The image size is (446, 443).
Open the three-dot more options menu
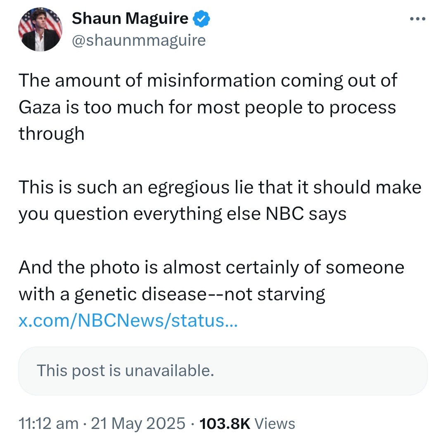coord(418,19)
